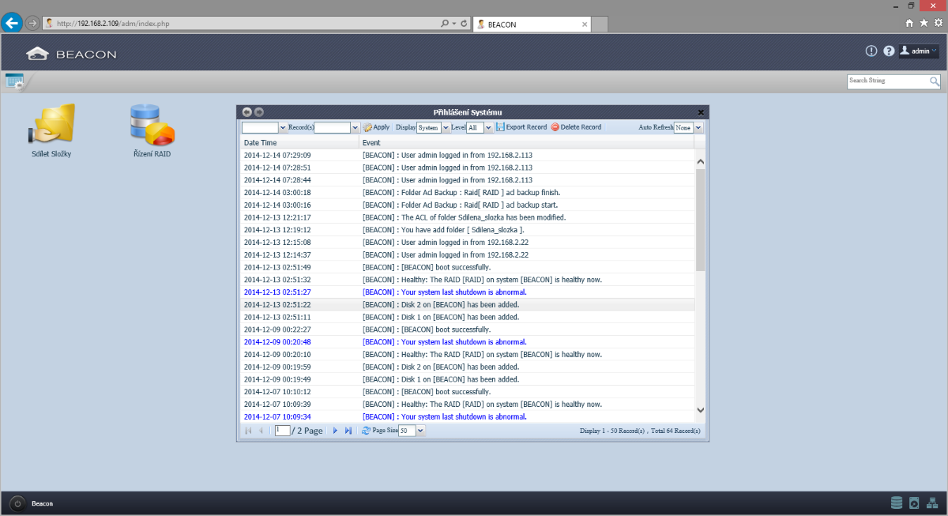Open the Level All dropdown
The image size is (948, 516).
[x=488, y=127]
